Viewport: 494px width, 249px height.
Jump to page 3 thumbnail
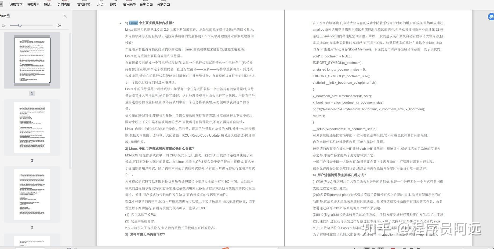click(32, 195)
